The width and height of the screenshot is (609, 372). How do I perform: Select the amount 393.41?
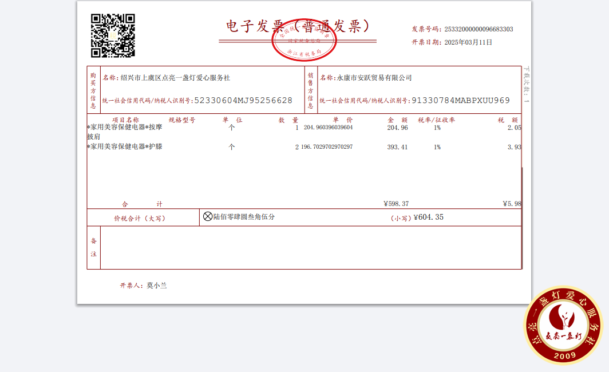pos(397,147)
